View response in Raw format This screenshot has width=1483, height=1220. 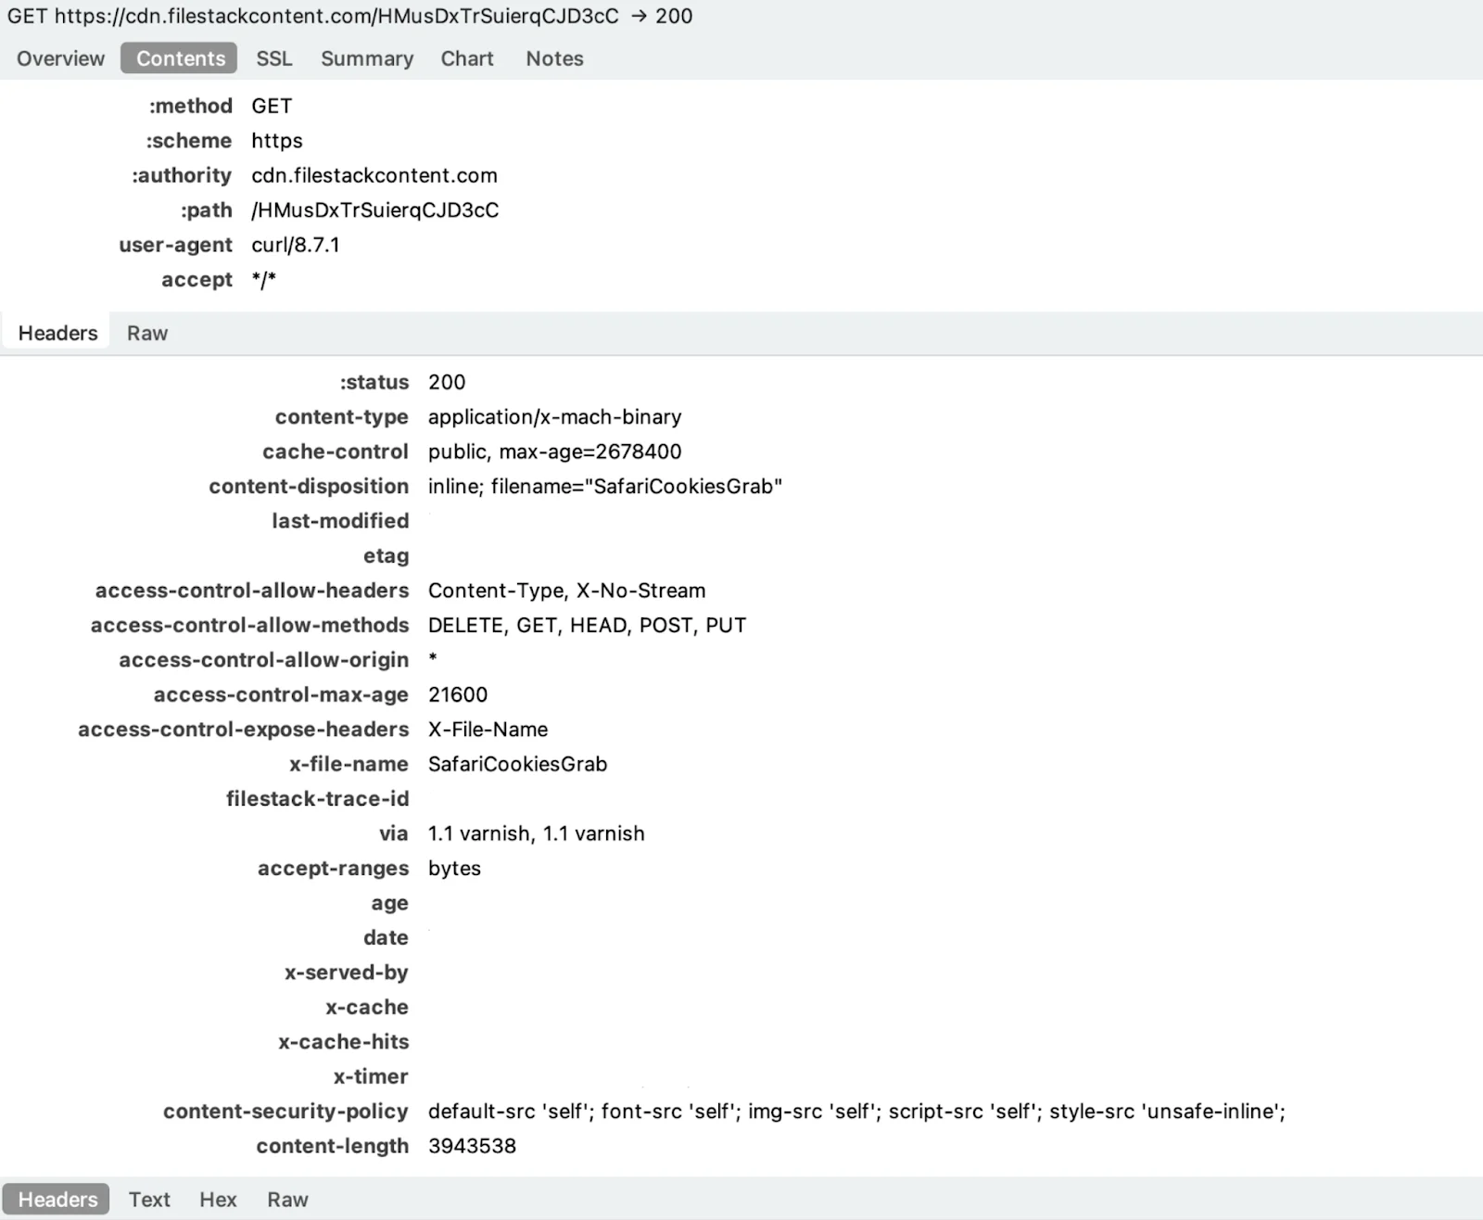point(287,1199)
